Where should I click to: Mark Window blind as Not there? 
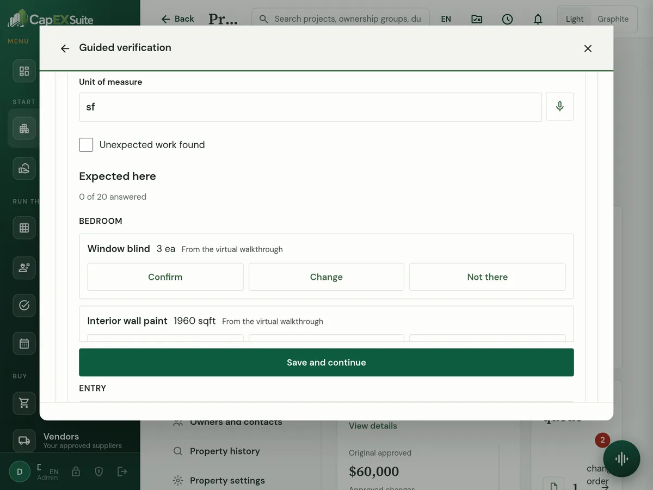click(488, 277)
